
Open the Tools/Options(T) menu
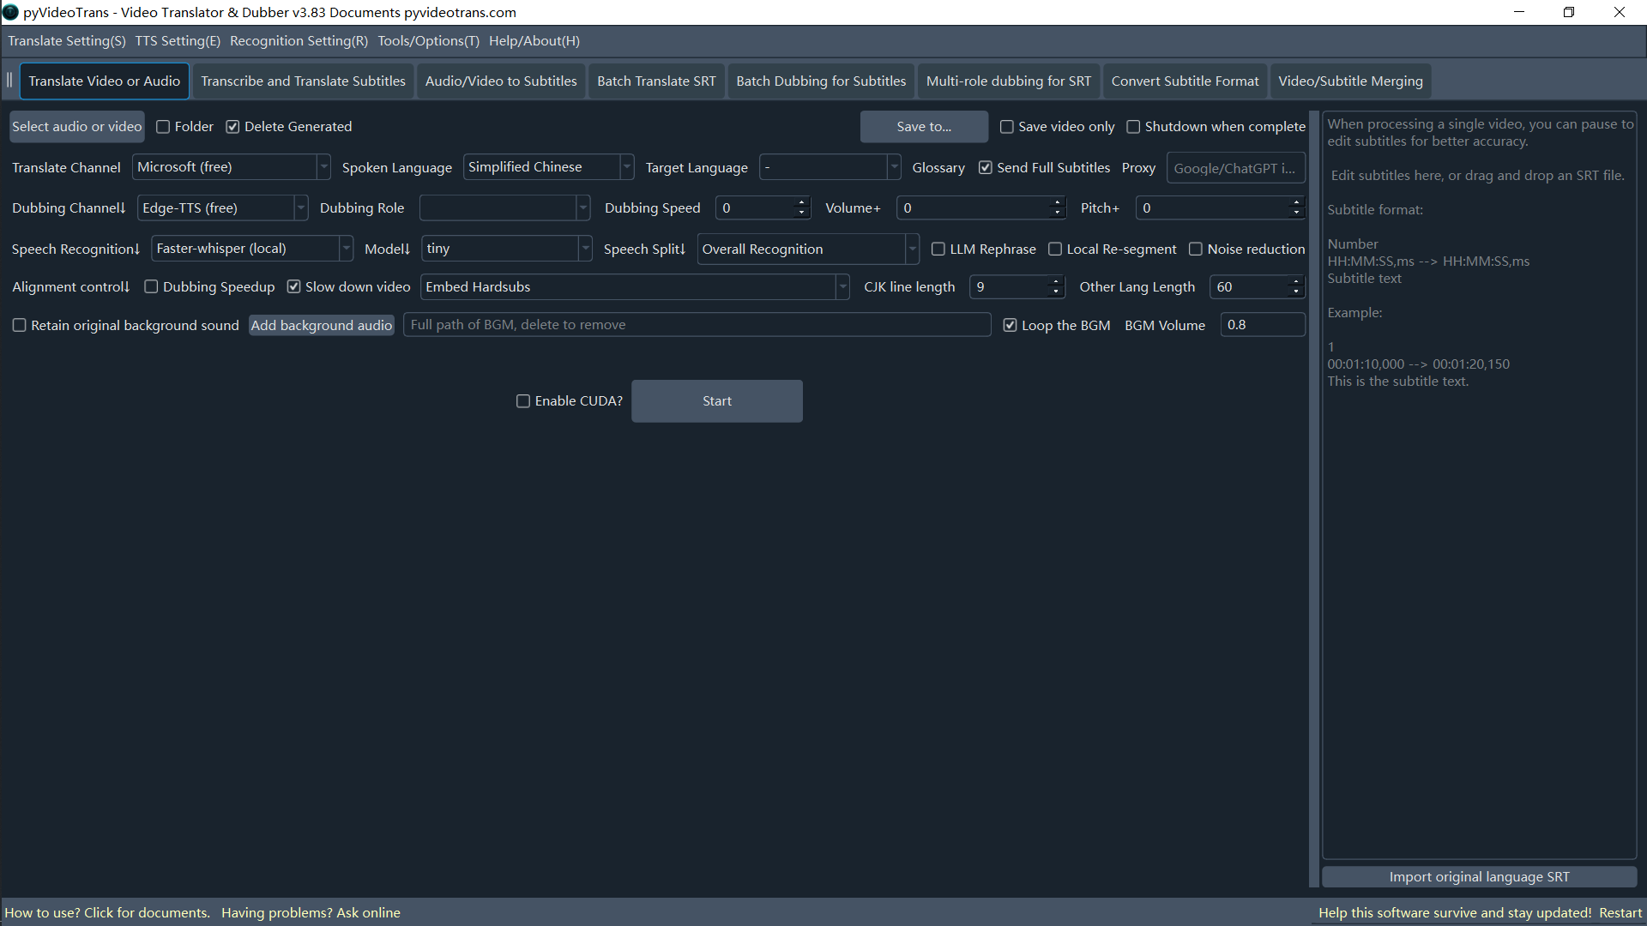point(428,41)
